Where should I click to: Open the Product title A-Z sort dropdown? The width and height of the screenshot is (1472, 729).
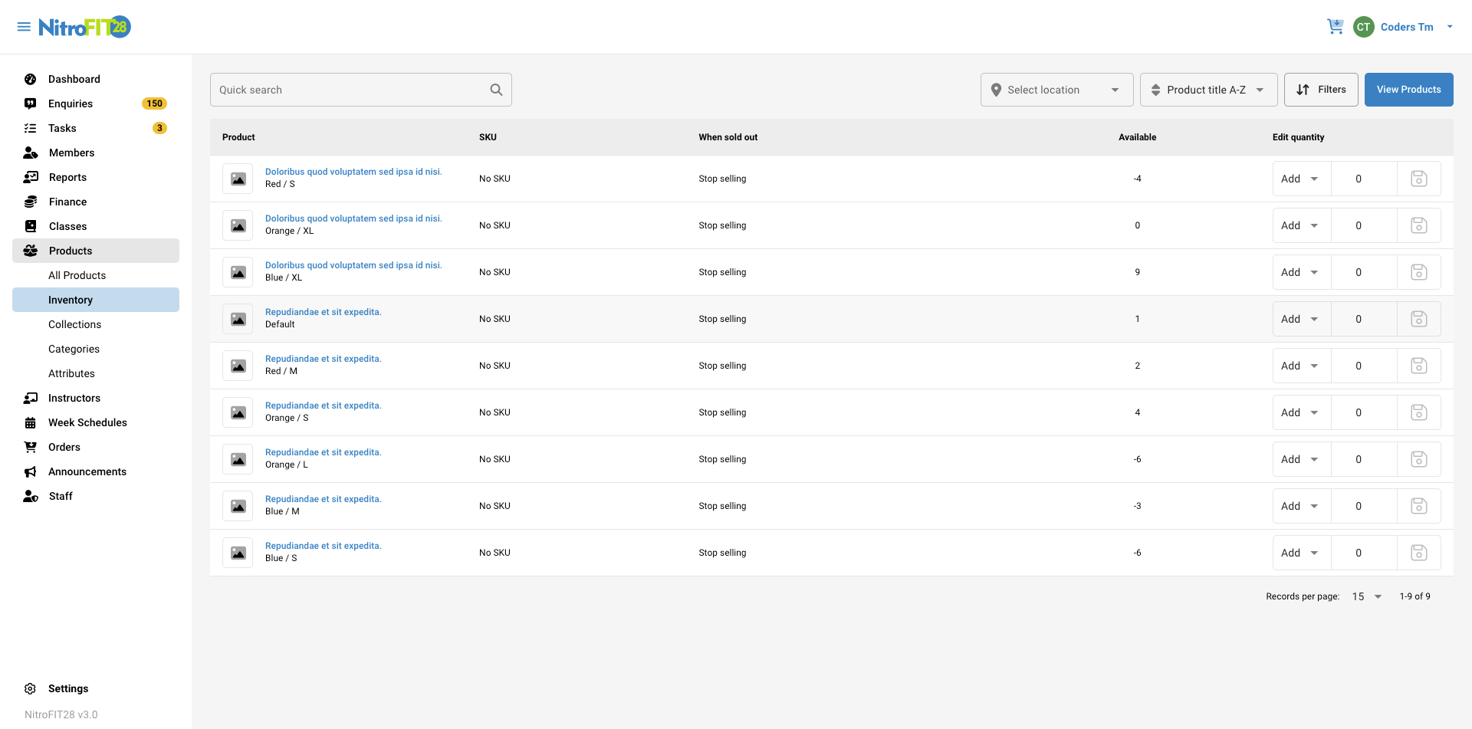tap(1208, 89)
